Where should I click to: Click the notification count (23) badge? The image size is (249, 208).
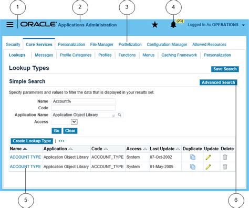[x=180, y=21]
